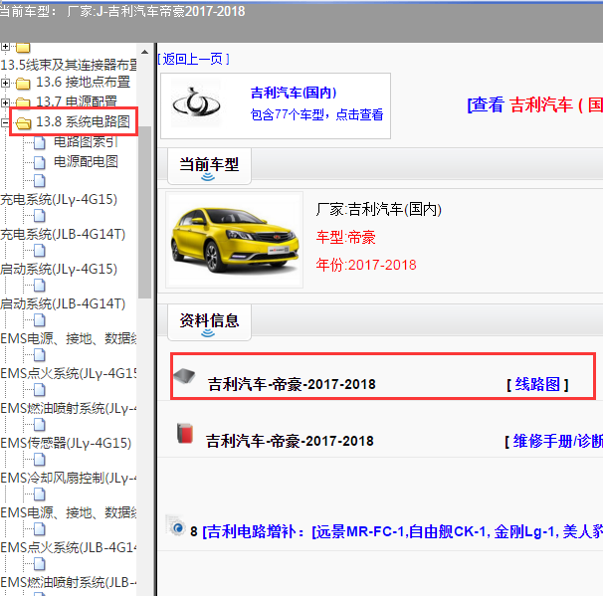The image size is (603, 596).
Task: Click page icon above 启动系统(JLB-4G14T)
Action: [x=39, y=286]
